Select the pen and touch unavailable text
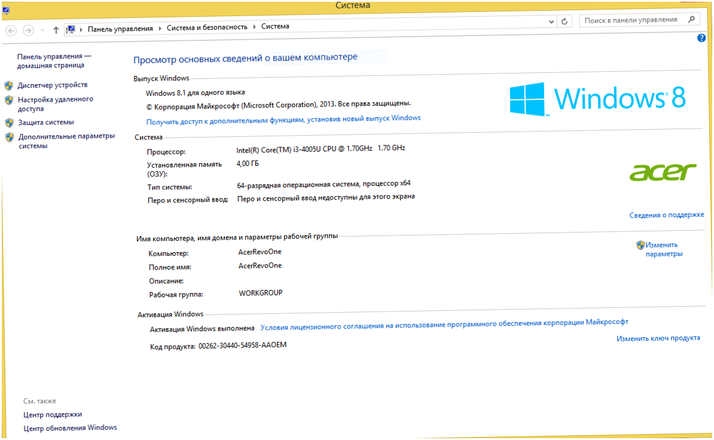 (x=326, y=197)
